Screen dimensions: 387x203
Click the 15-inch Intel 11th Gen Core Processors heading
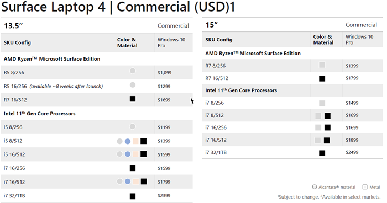coord(241,90)
